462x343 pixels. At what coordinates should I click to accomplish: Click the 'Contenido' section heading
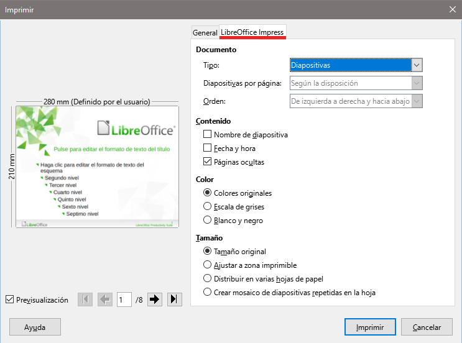tap(213, 121)
